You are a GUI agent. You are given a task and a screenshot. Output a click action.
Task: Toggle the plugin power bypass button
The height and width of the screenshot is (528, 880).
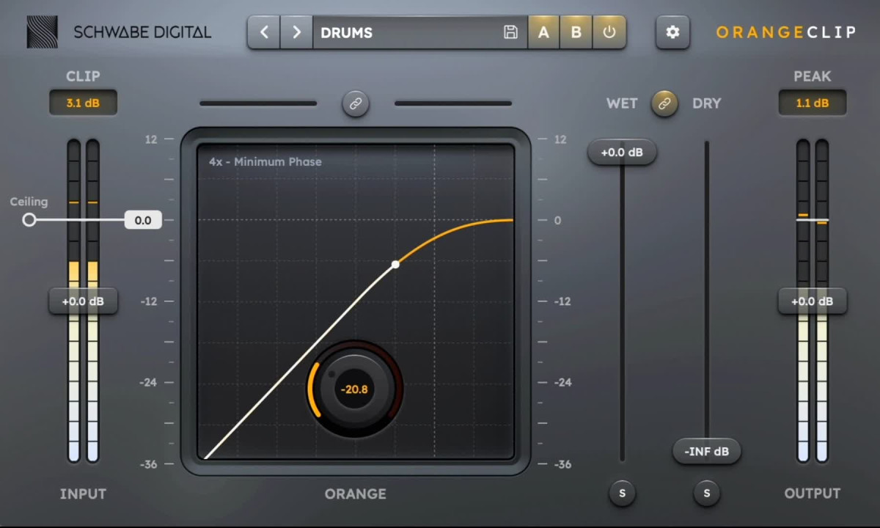pyautogui.click(x=609, y=32)
